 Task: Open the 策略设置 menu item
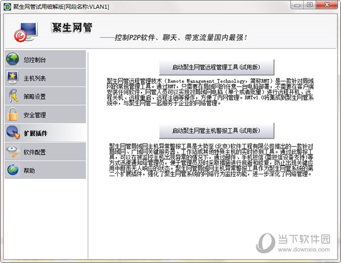pos(45,96)
